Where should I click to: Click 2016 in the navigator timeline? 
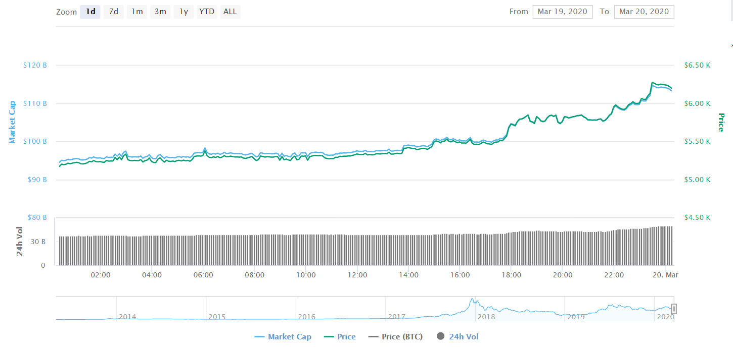pyautogui.click(x=306, y=317)
